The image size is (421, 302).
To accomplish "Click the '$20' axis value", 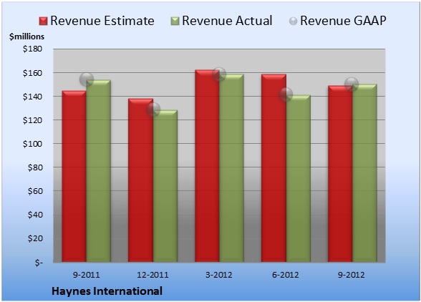I will [x=35, y=238].
